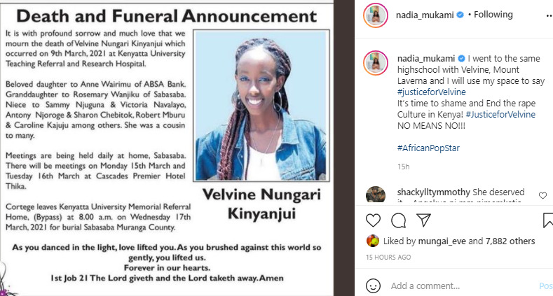Like the post with heart icon
The image size is (553, 296).
pos(373,220)
